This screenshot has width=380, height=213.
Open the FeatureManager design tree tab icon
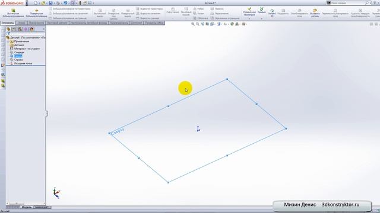8,29
